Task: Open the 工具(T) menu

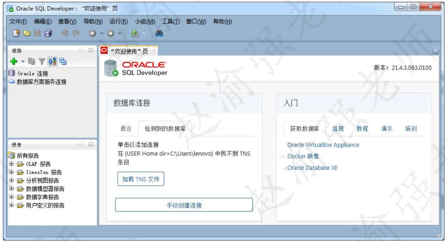Action: [x=171, y=21]
